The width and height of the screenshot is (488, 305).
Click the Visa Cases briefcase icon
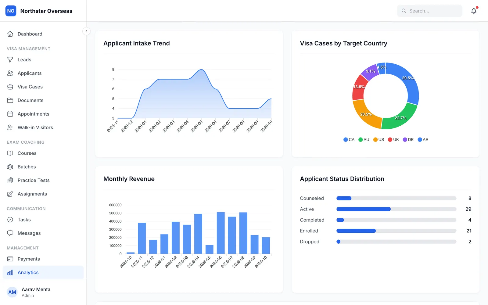pos(10,87)
